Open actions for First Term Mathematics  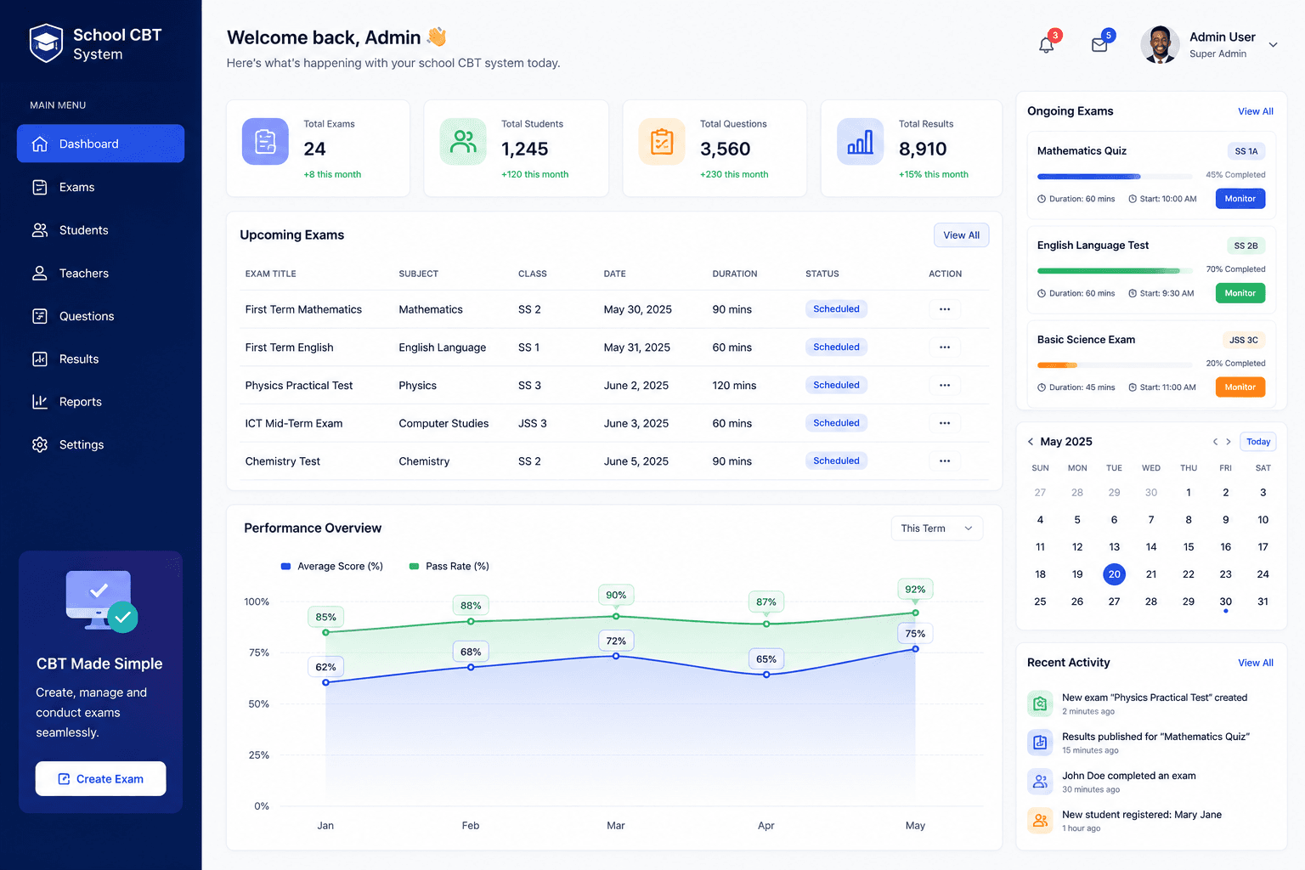click(945, 309)
